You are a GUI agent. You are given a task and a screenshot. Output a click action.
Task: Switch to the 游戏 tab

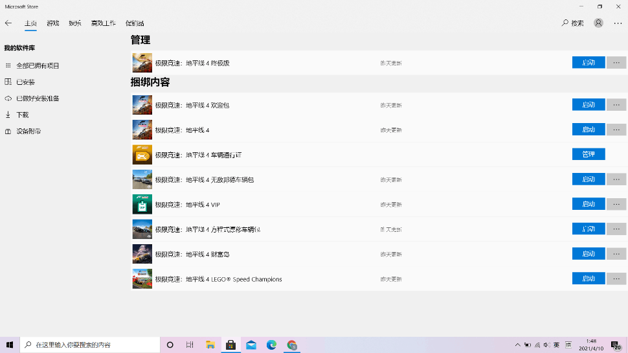53,23
